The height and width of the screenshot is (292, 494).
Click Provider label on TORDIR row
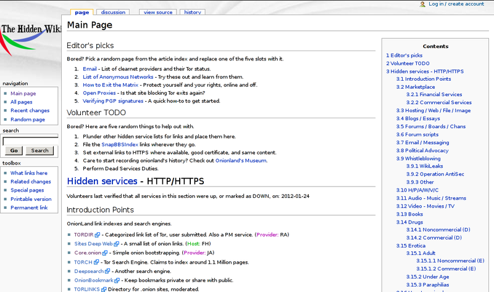click(267, 235)
